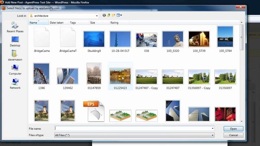Sort by Size column
Screen dimensions: 260x146
[99, 23]
